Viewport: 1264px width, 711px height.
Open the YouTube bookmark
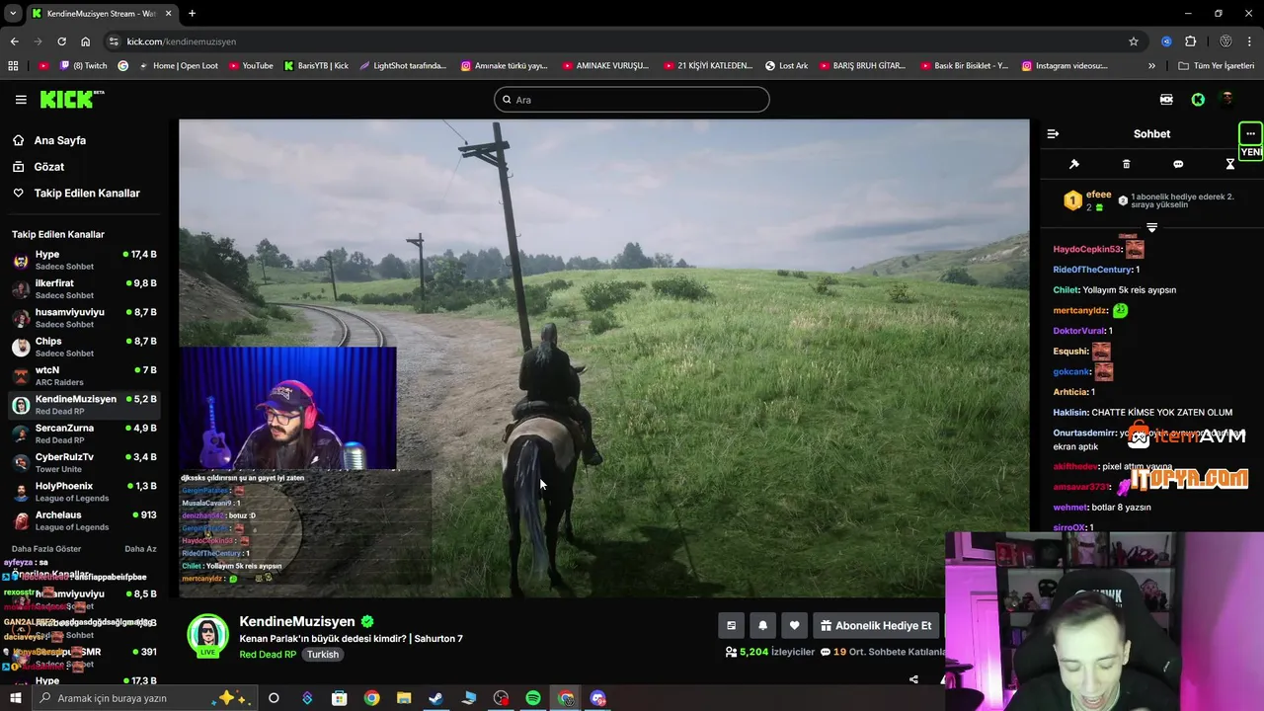pyautogui.click(x=251, y=66)
